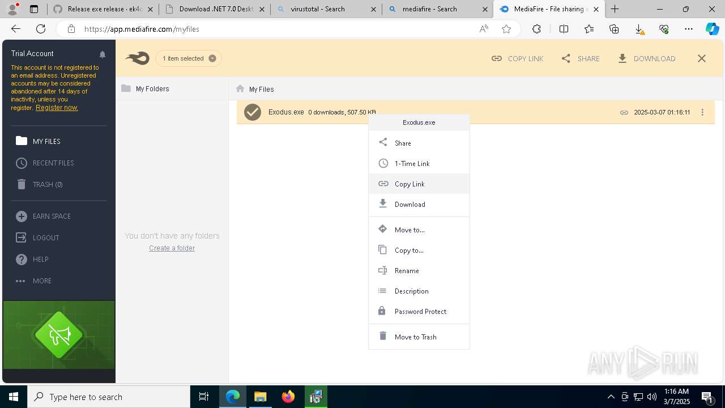Click the Read aloud icon in the address bar

point(484,29)
